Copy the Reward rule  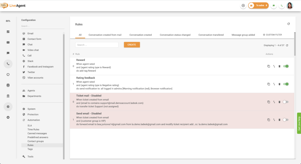[269, 66]
